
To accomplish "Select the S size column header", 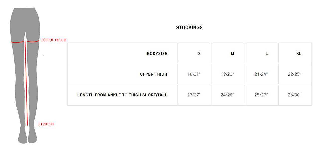I will (199, 54).
